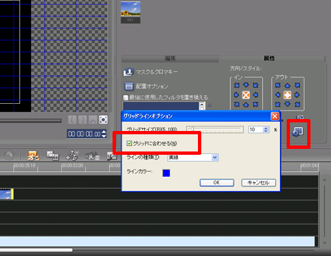Select Out direction: exit to left

278,95
